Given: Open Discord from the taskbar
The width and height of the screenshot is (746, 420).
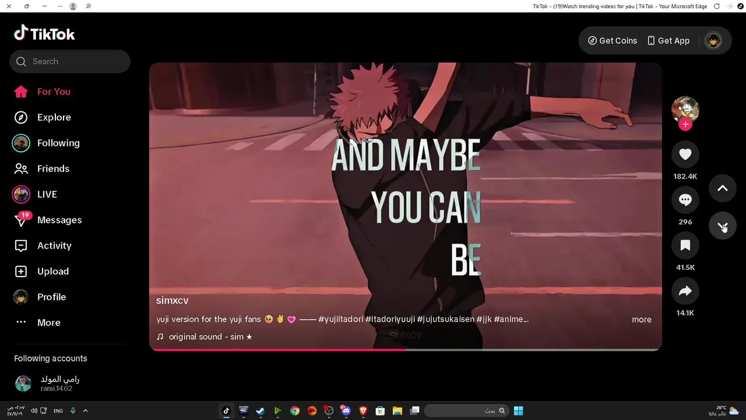Looking at the screenshot, I should [346, 411].
